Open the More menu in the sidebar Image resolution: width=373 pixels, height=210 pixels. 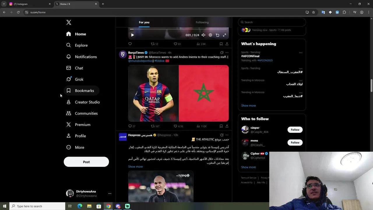(75, 147)
